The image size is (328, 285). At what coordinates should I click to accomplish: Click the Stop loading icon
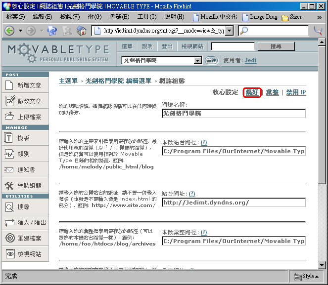click(x=67, y=31)
